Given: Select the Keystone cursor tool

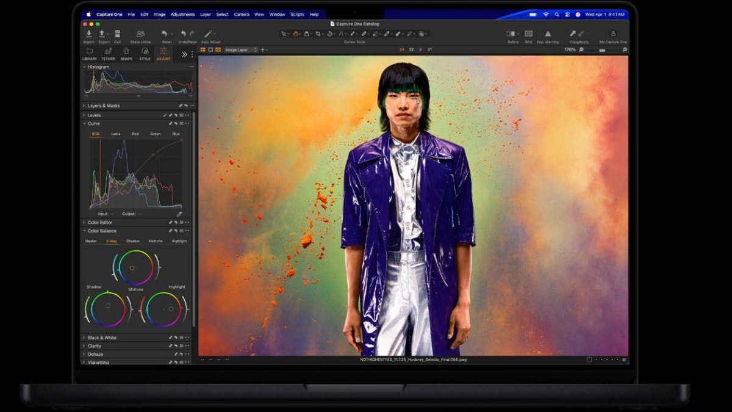Looking at the screenshot, I should coord(341,34).
